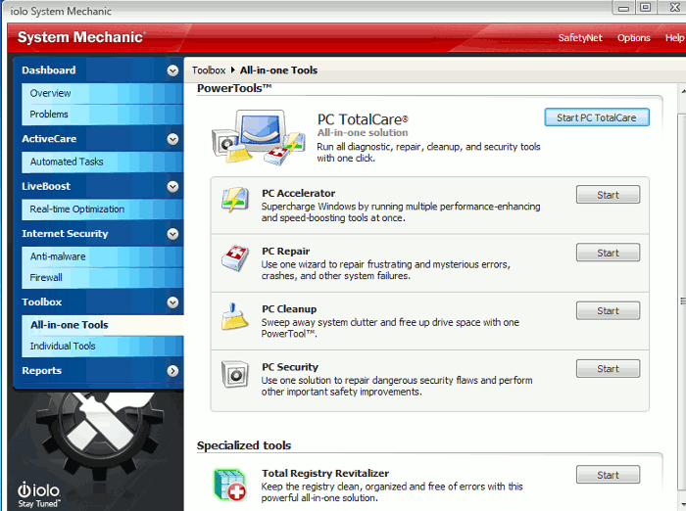Collapse the ActiveCare section
Viewport: 686px width, 511px height.
pyautogui.click(x=172, y=139)
